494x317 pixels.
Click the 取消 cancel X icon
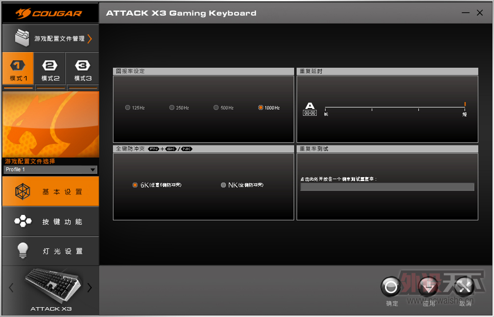(x=465, y=287)
